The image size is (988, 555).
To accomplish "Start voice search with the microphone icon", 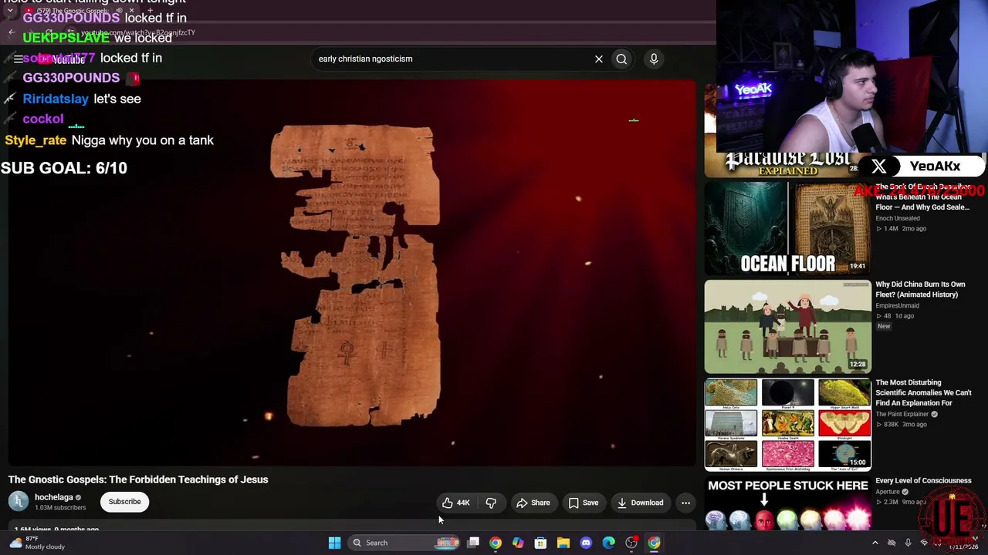I will pos(654,59).
